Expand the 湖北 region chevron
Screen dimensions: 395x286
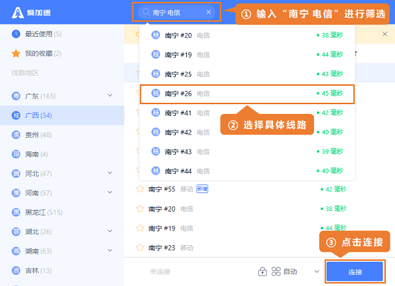tap(110, 231)
